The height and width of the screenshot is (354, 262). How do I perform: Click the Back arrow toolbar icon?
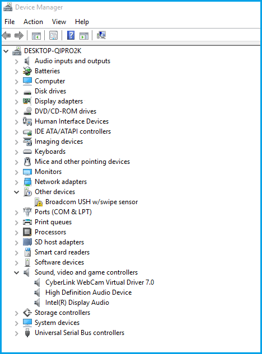(6, 35)
